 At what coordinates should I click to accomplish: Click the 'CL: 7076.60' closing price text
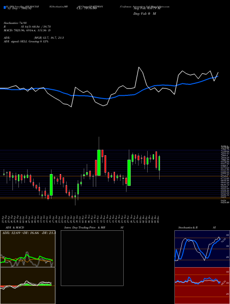(86, 9)
